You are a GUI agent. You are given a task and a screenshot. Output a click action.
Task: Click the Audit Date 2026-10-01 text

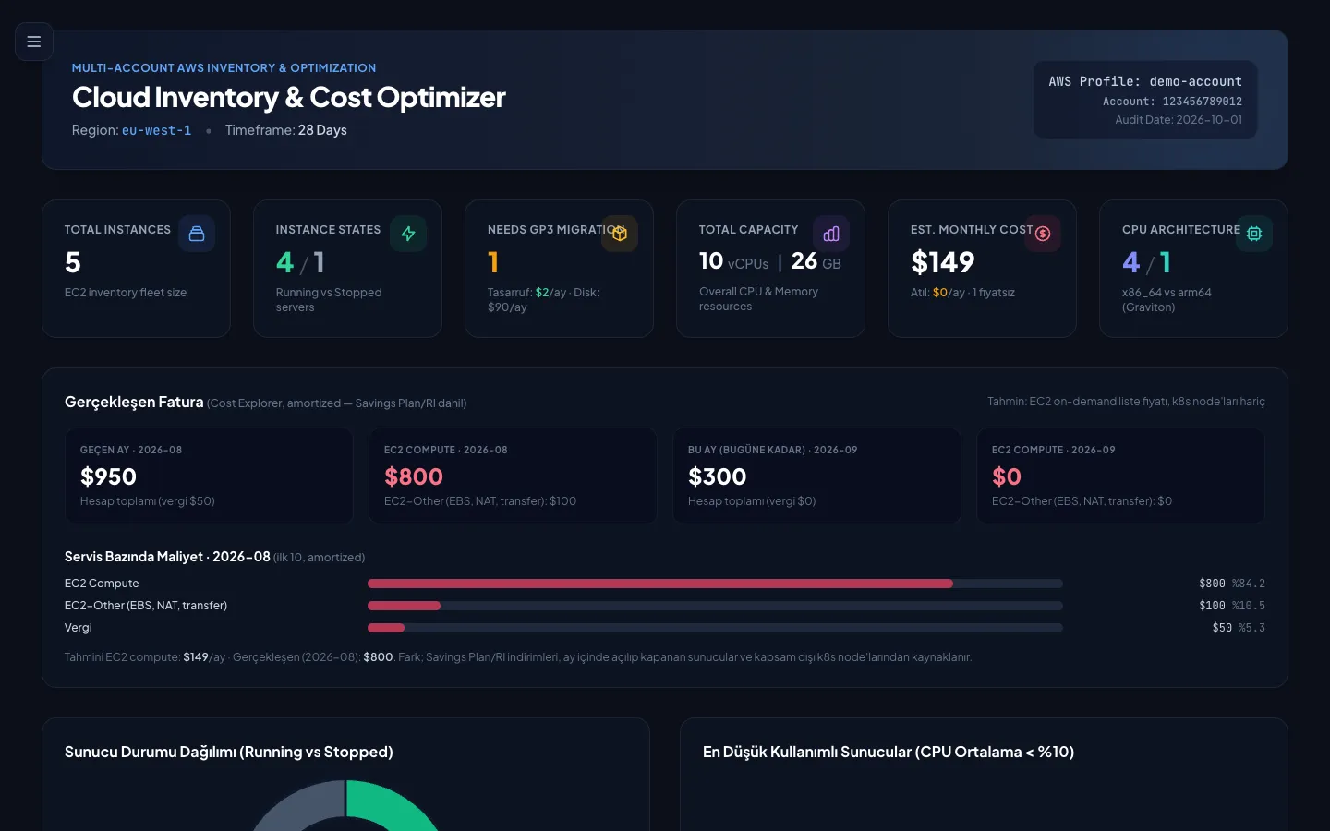[1179, 120]
